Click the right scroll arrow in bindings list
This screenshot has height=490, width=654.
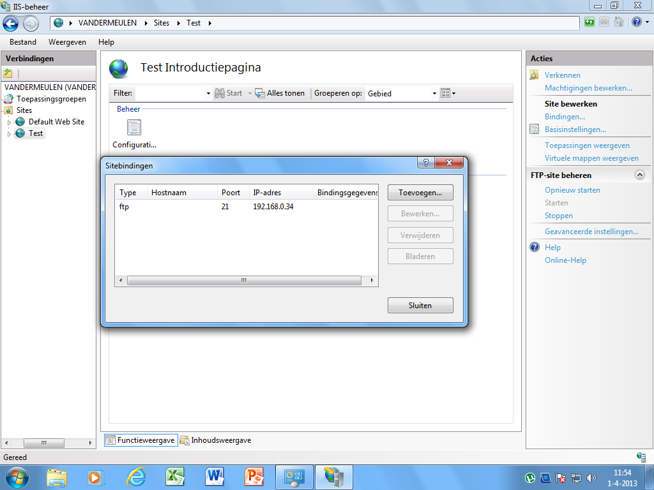click(x=372, y=281)
